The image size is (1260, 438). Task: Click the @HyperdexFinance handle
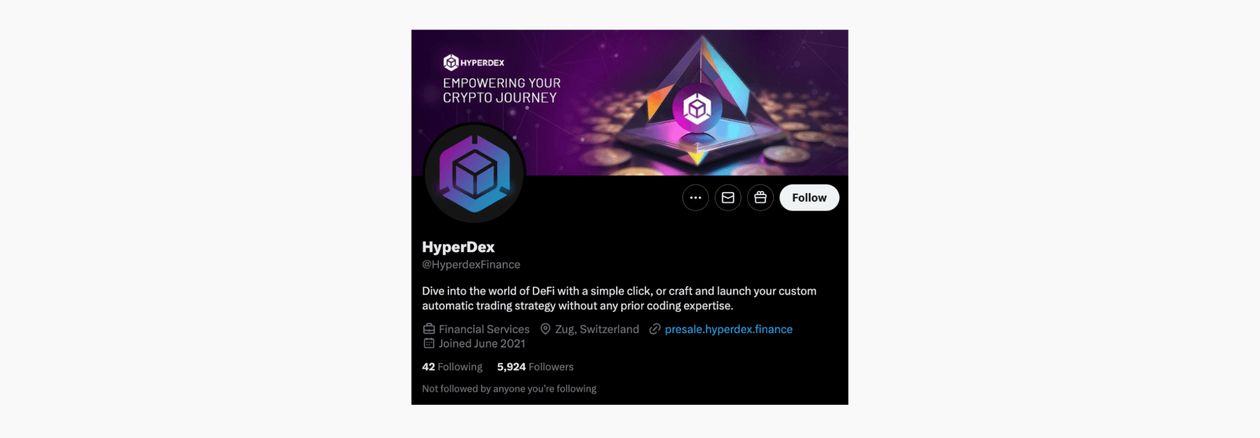pyautogui.click(x=471, y=265)
